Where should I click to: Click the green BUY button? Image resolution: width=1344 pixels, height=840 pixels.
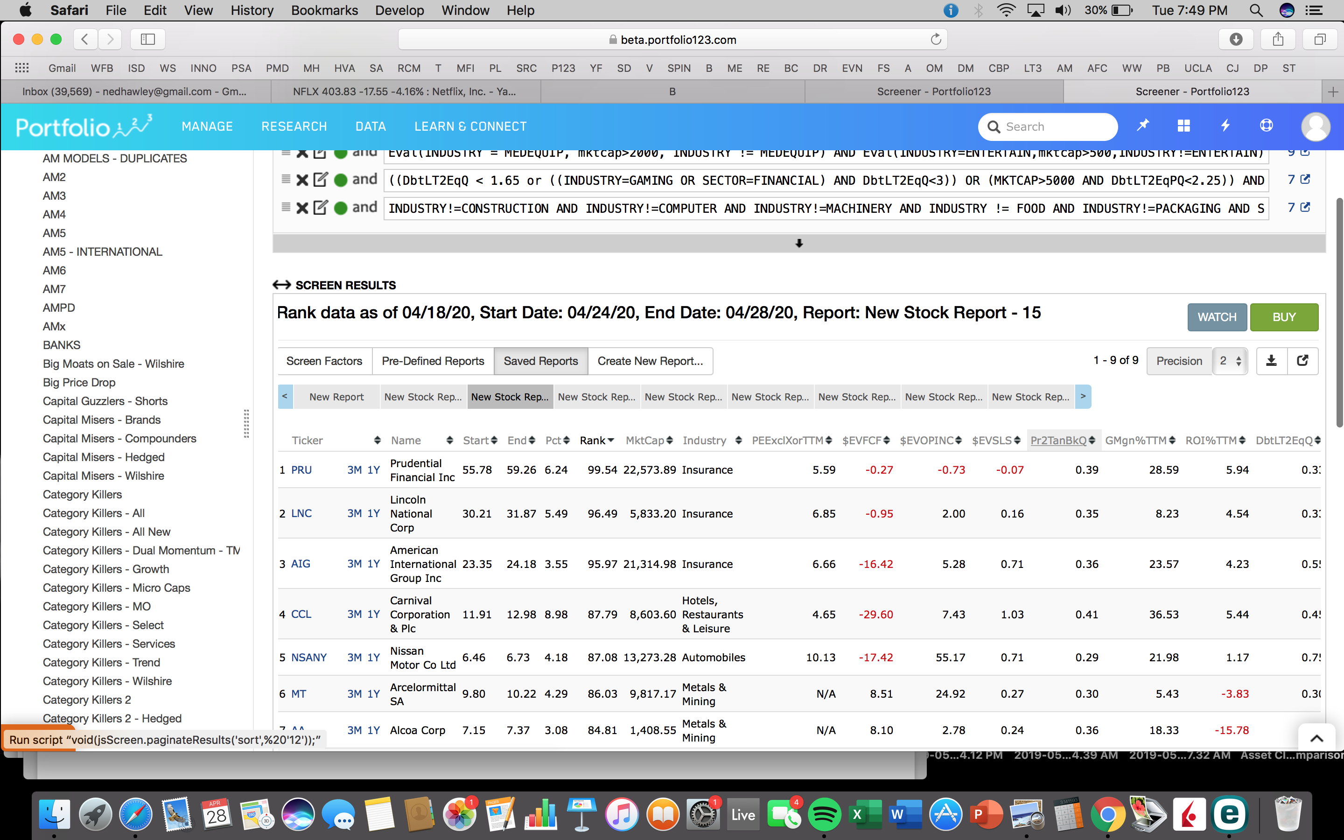tap(1284, 317)
